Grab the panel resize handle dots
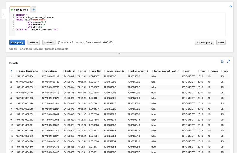This screenshot has width=237, height=153. point(119,53)
